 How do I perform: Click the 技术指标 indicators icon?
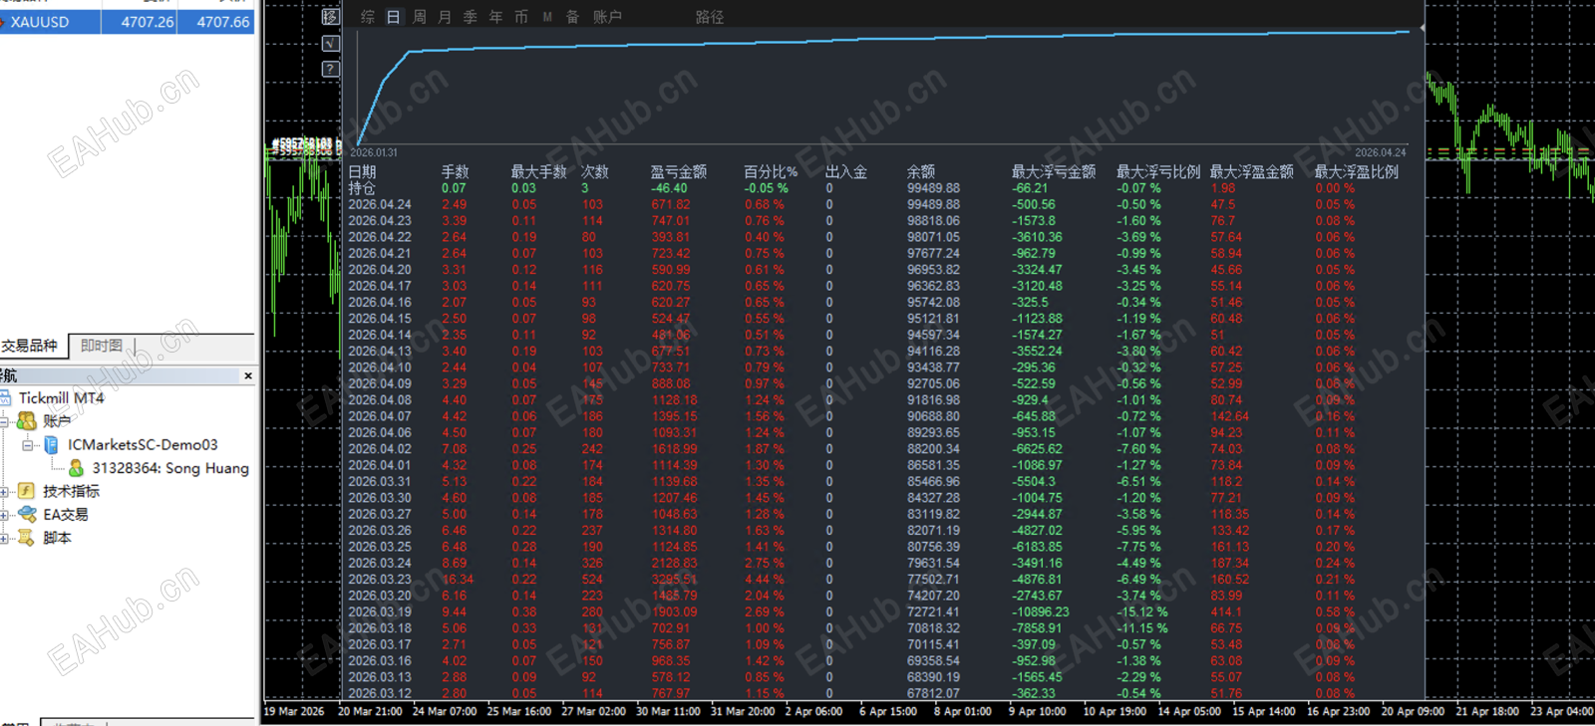(27, 491)
